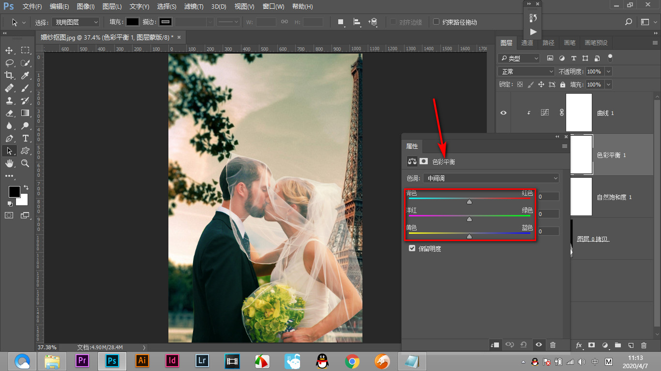Open the 色调 dropdown showing 中间调
The width and height of the screenshot is (661, 371).
pyautogui.click(x=491, y=178)
